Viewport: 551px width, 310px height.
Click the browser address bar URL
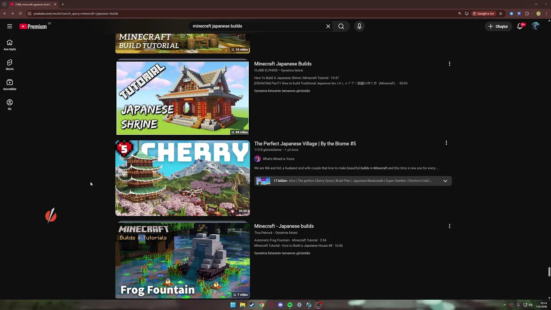coord(76,13)
